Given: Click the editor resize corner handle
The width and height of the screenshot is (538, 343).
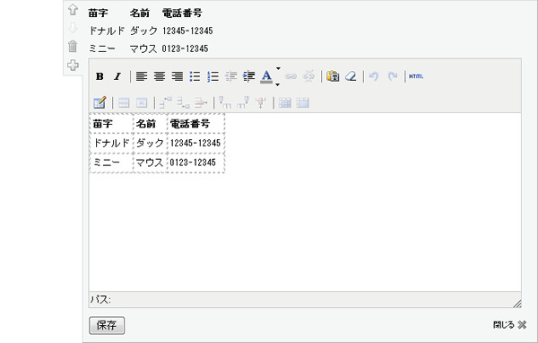Looking at the screenshot, I should (x=517, y=303).
